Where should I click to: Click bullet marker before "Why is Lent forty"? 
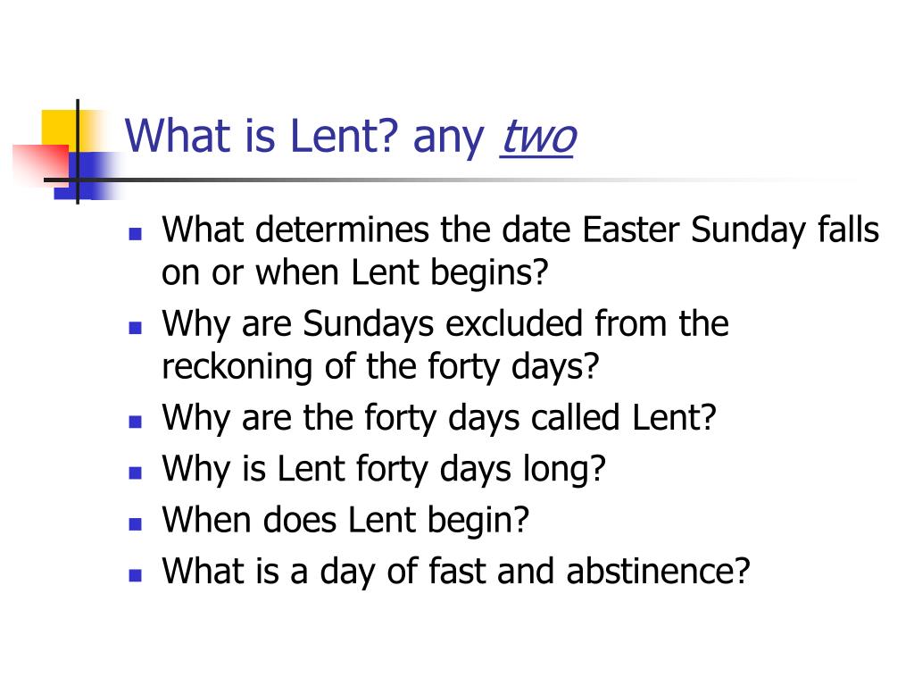pyautogui.click(x=136, y=473)
